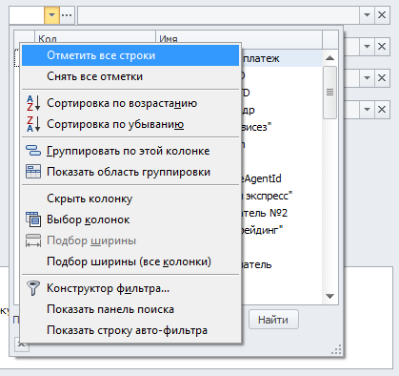Image resolution: width=399 pixels, height=376 pixels.
Task: Expand the fourth row dropdown arrow
Action: [x=367, y=110]
